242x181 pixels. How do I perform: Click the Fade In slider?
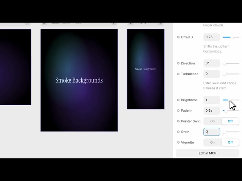click(231, 110)
